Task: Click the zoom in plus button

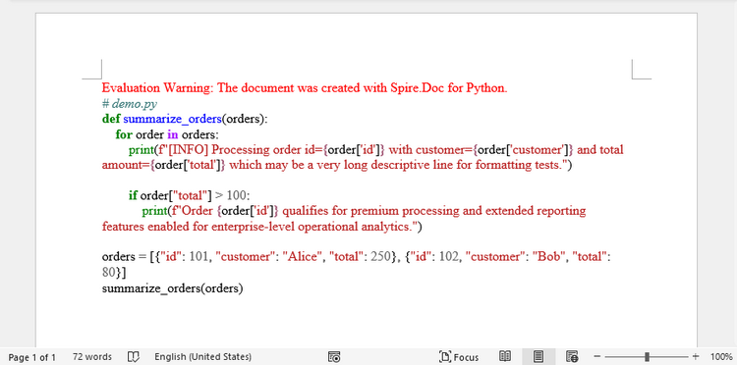Action: click(x=696, y=356)
